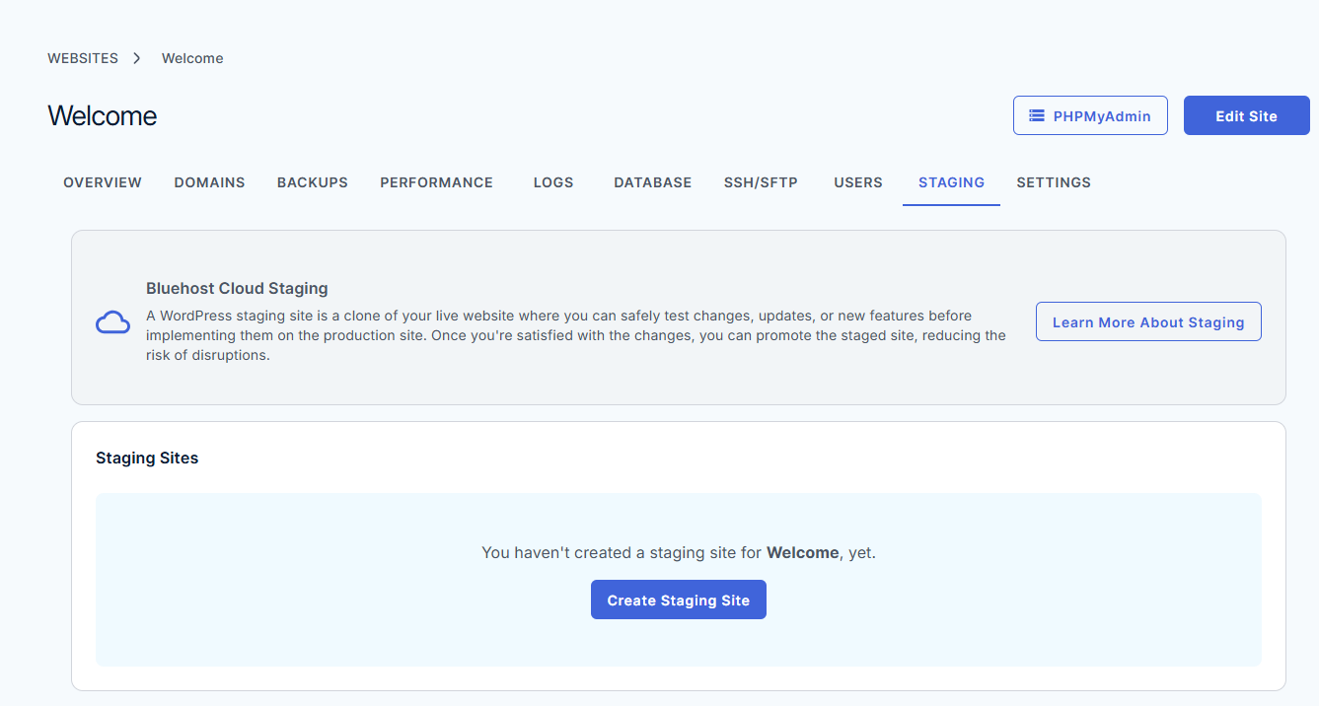Open the SSH/SFTP tab

[761, 182]
